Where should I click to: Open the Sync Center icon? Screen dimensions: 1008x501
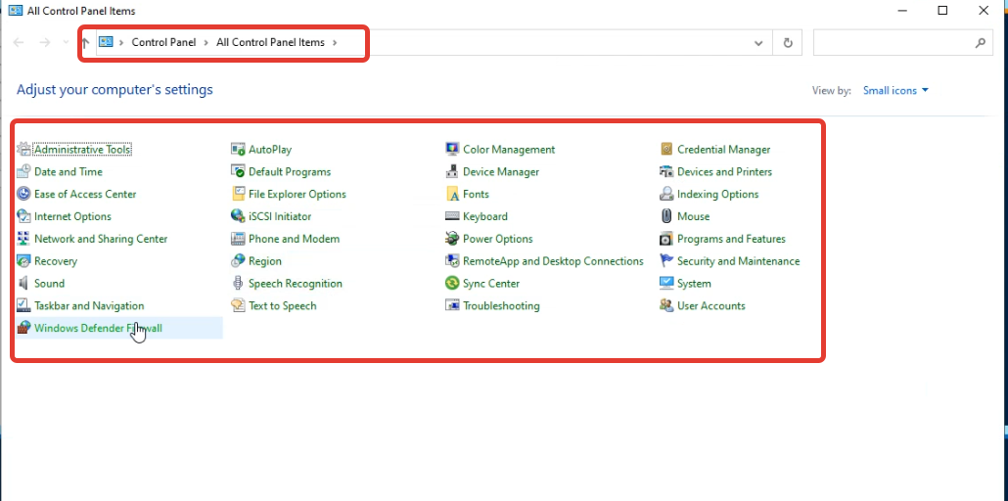(x=452, y=283)
